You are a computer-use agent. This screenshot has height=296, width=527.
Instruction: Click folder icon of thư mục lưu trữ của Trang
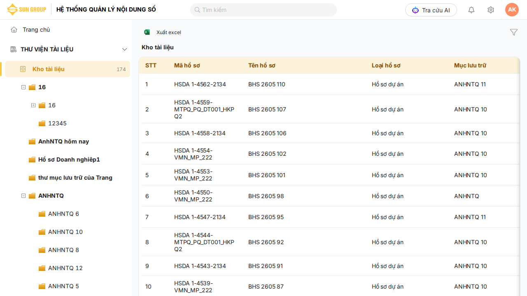pos(32,178)
